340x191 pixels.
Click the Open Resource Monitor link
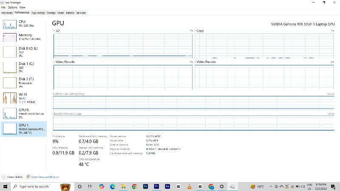click(44, 177)
